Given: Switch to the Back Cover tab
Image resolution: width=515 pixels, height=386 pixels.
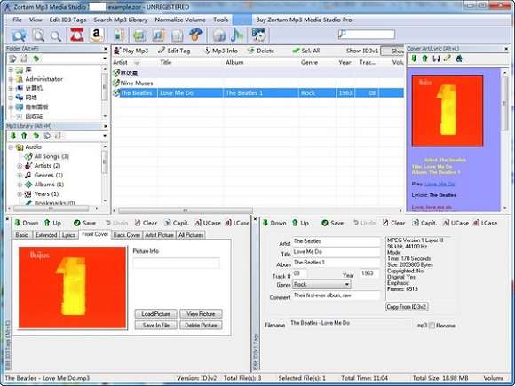Looking at the screenshot, I should tap(127, 235).
